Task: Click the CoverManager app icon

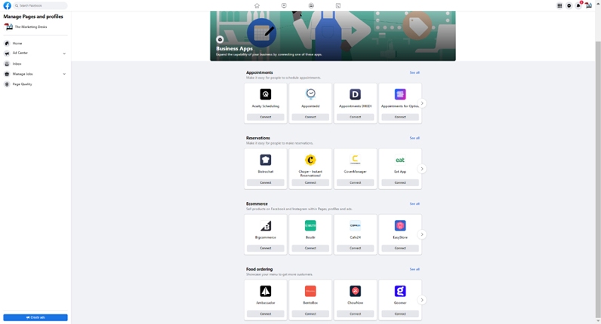Action: pos(356,160)
